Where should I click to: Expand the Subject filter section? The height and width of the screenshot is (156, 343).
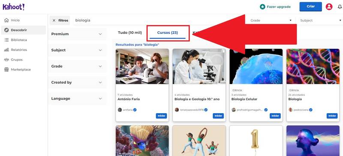[77, 50]
